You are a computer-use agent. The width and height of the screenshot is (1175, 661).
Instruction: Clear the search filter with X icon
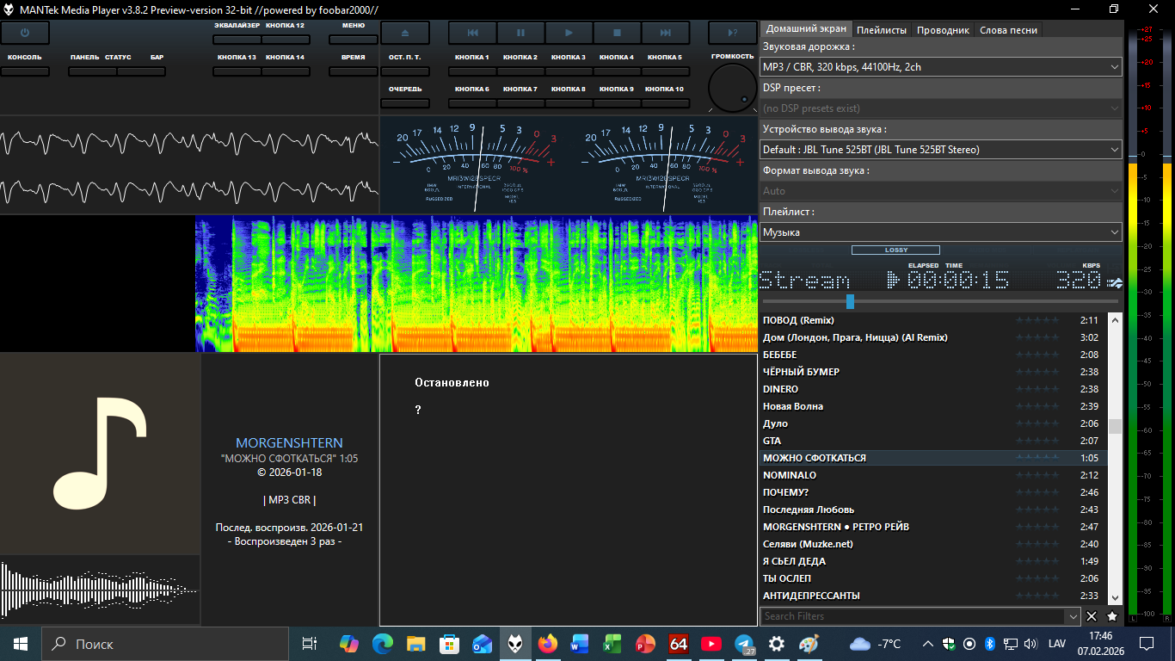pyautogui.click(x=1092, y=616)
